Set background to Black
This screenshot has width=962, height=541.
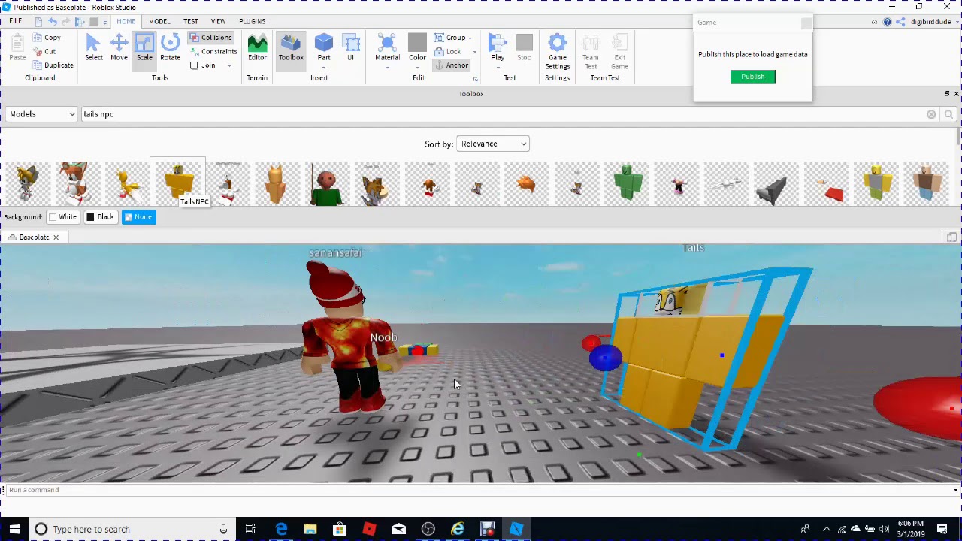tap(100, 217)
